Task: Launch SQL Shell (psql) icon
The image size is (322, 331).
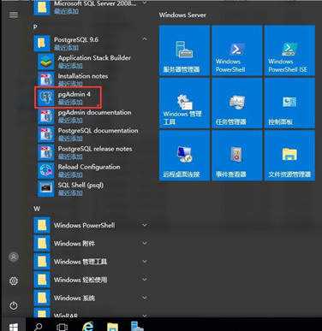Action: 45,189
